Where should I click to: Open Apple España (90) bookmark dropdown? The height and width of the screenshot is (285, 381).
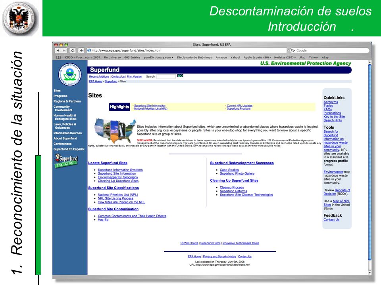257,57
